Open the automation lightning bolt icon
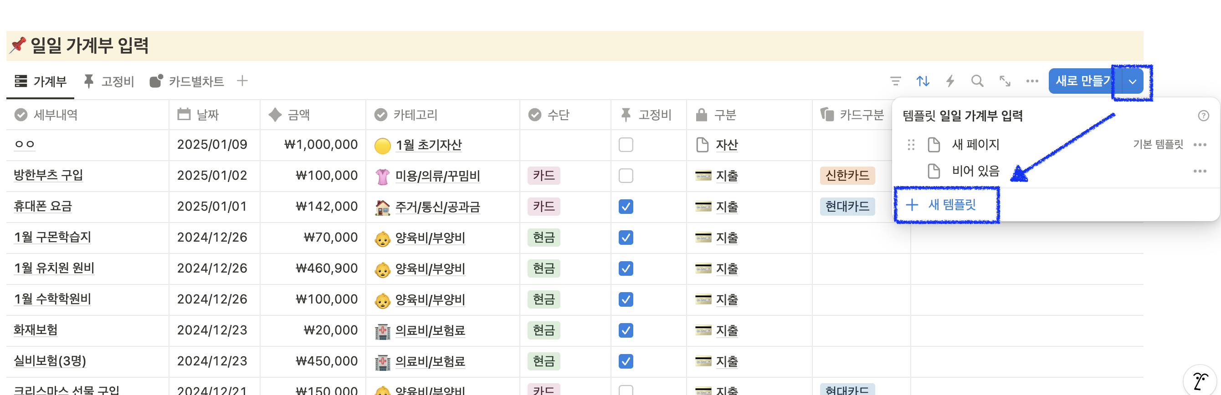 pos(950,81)
